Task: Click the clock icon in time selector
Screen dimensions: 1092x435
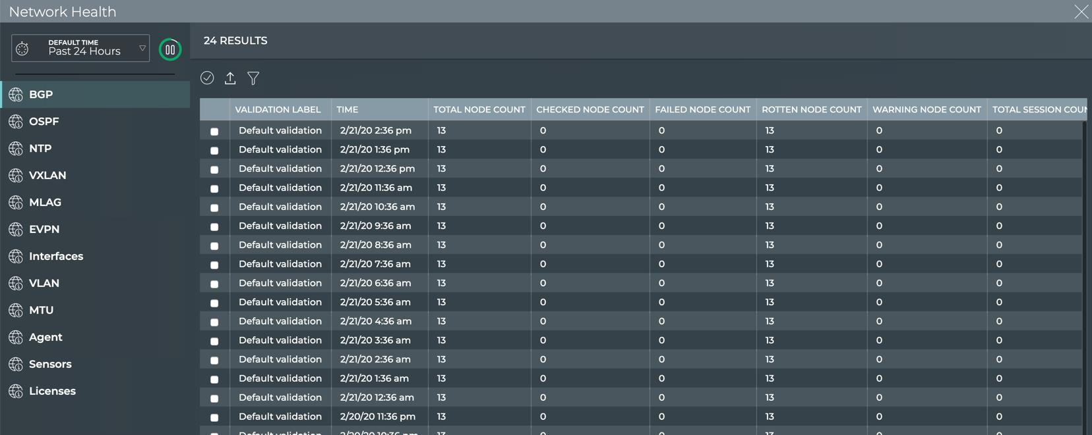Action: 23,49
